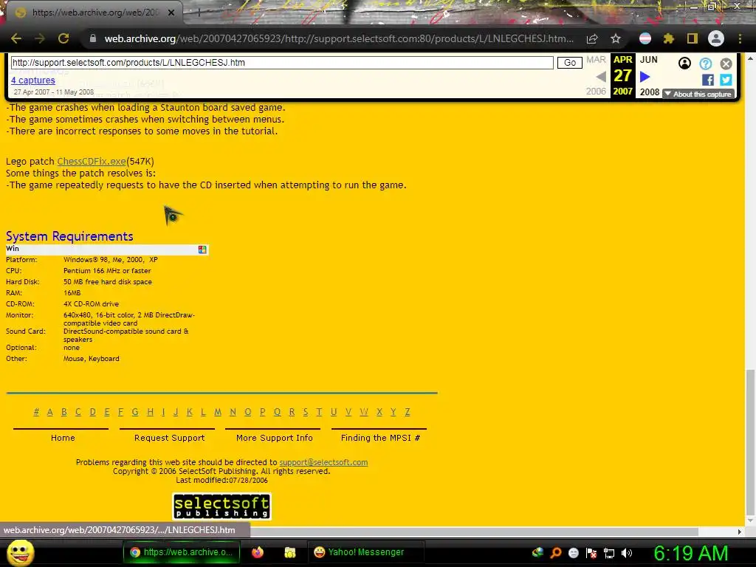This screenshot has height=567, width=756.
Task: Click the System Requirements heading
Action: [x=69, y=236]
